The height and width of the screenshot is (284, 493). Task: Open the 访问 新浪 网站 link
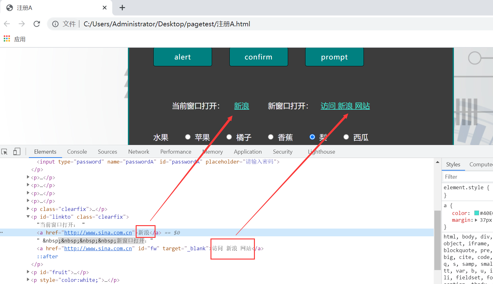[x=345, y=106]
